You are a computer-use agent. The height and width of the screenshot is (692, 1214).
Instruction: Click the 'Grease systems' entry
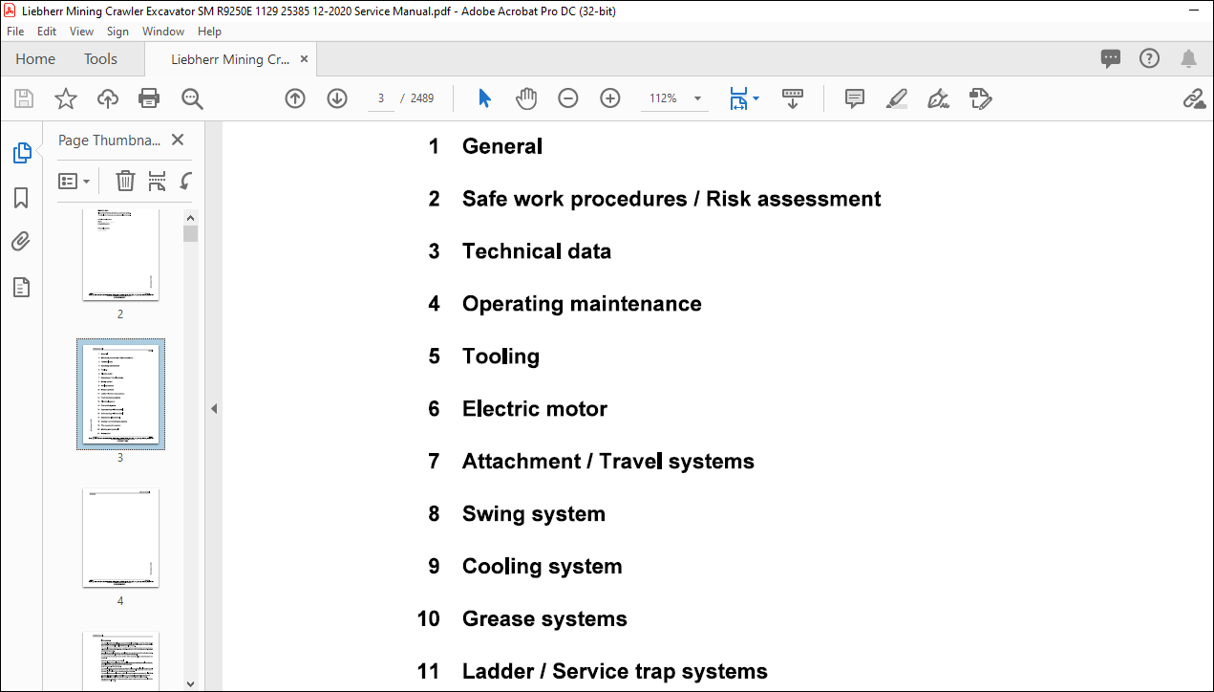[544, 619]
